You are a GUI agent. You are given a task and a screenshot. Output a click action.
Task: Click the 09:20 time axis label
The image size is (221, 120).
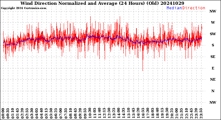point(80,113)
